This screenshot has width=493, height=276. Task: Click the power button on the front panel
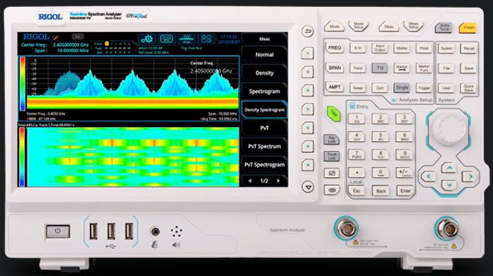[x=58, y=231]
